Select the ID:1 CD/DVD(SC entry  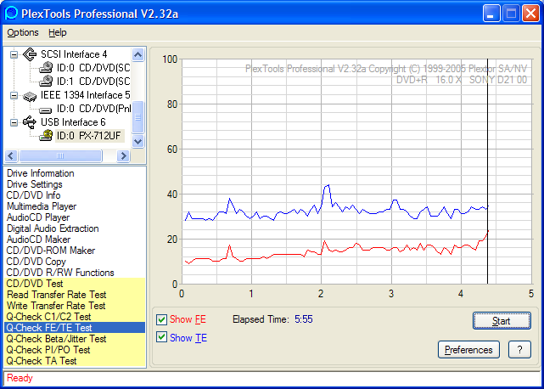(93, 81)
